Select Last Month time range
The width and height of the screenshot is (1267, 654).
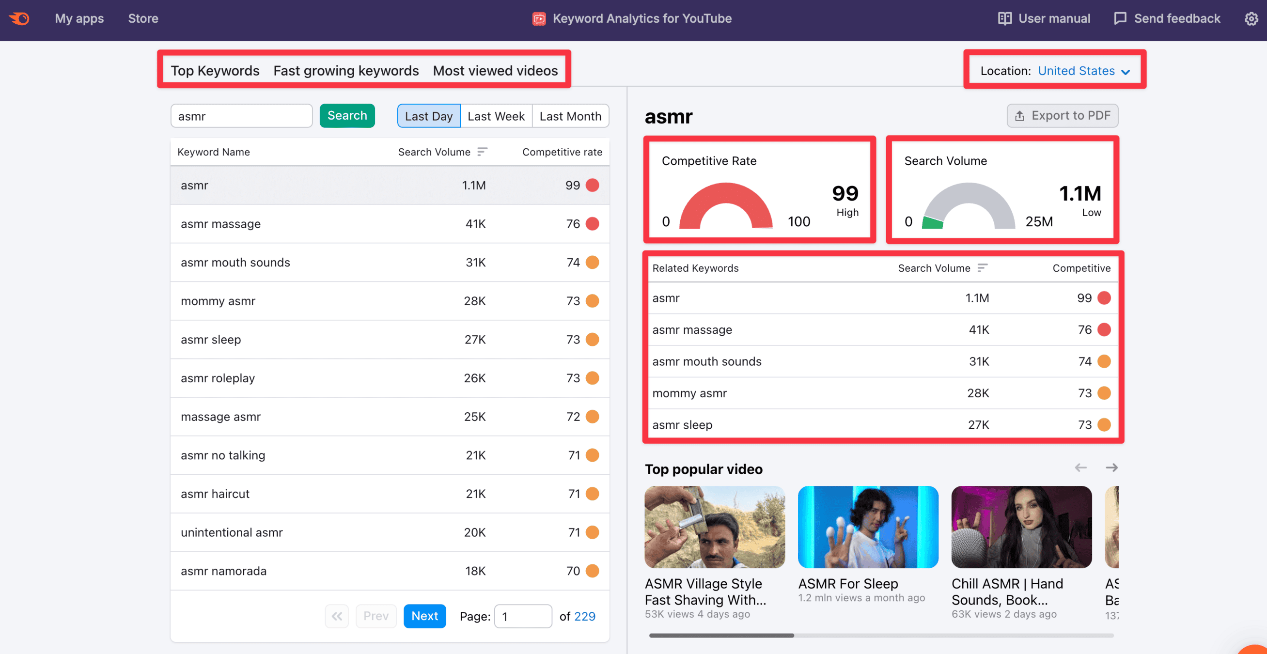point(570,116)
